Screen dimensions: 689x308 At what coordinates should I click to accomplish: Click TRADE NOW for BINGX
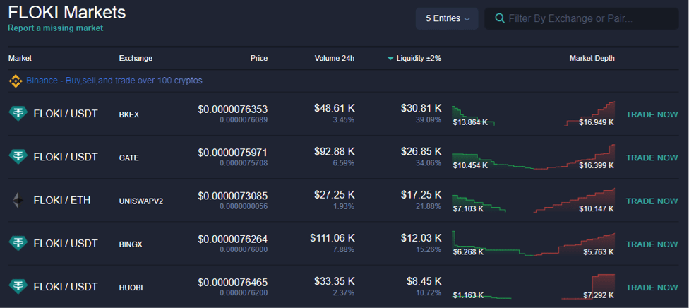(652, 244)
